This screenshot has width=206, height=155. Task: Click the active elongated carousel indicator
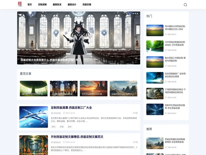pyautogui.click(x=130, y=13)
